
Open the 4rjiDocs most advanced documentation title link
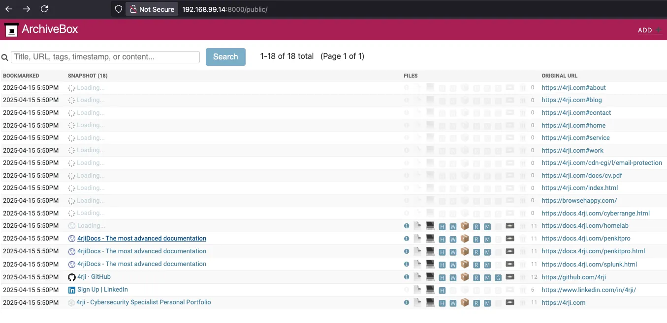(x=141, y=238)
